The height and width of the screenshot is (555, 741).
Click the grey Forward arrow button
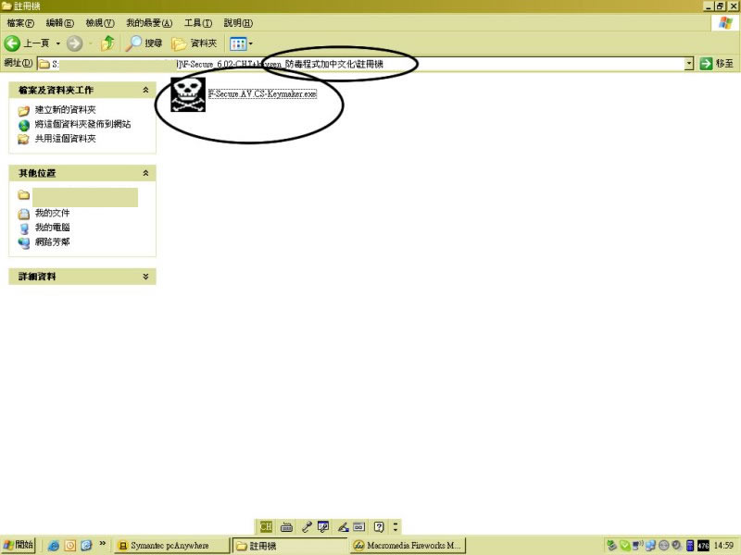[74, 43]
